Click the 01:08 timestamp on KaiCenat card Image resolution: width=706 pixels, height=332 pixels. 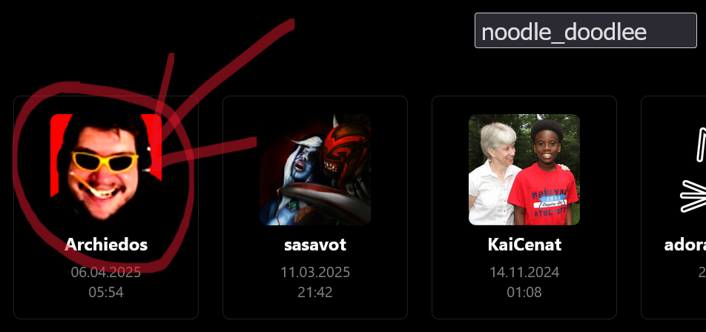524,293
